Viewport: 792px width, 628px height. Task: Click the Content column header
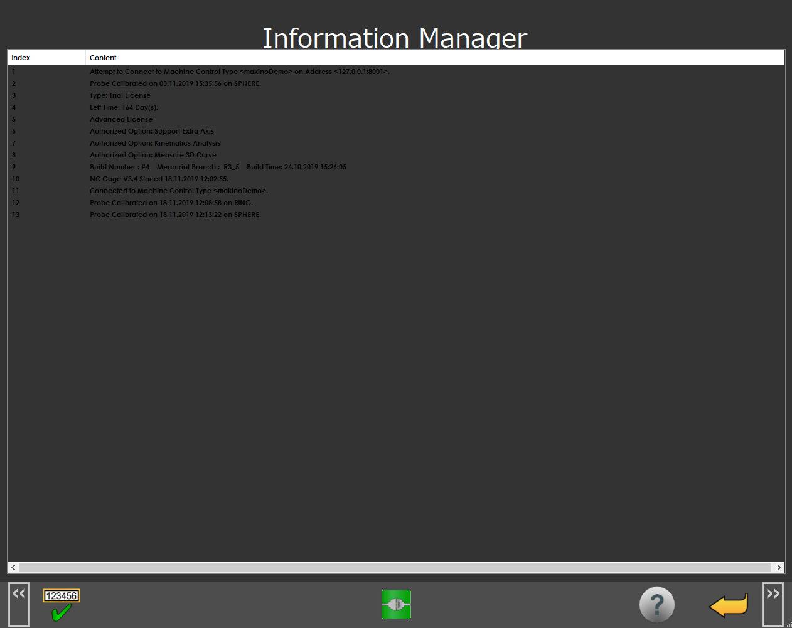(x=103, y=58)
